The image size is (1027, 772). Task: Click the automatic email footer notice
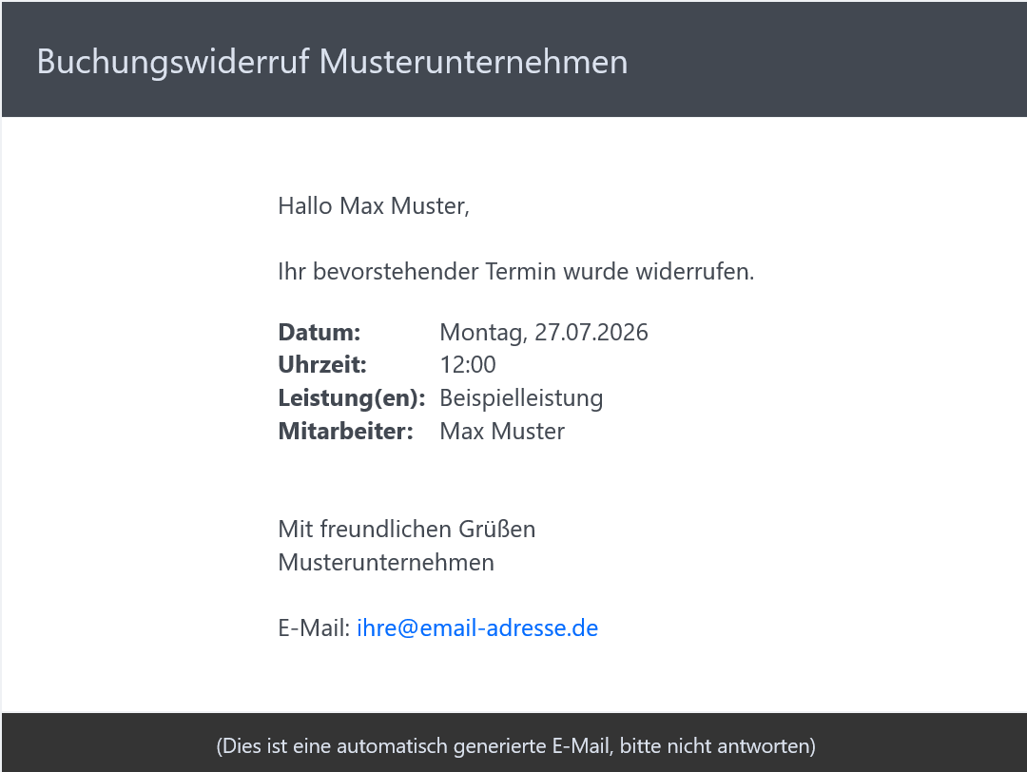pos(516,745)
